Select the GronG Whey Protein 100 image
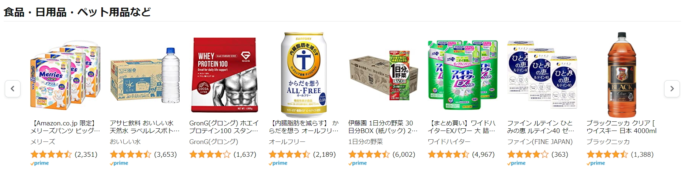 (224, 75)
